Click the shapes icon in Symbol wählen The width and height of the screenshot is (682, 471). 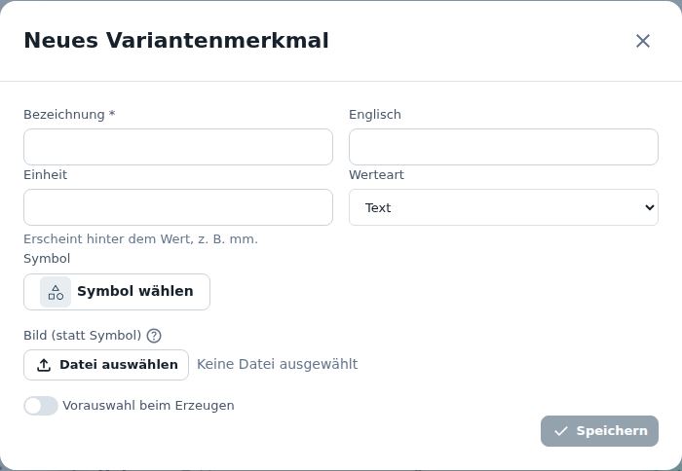(x=56, y=292)
